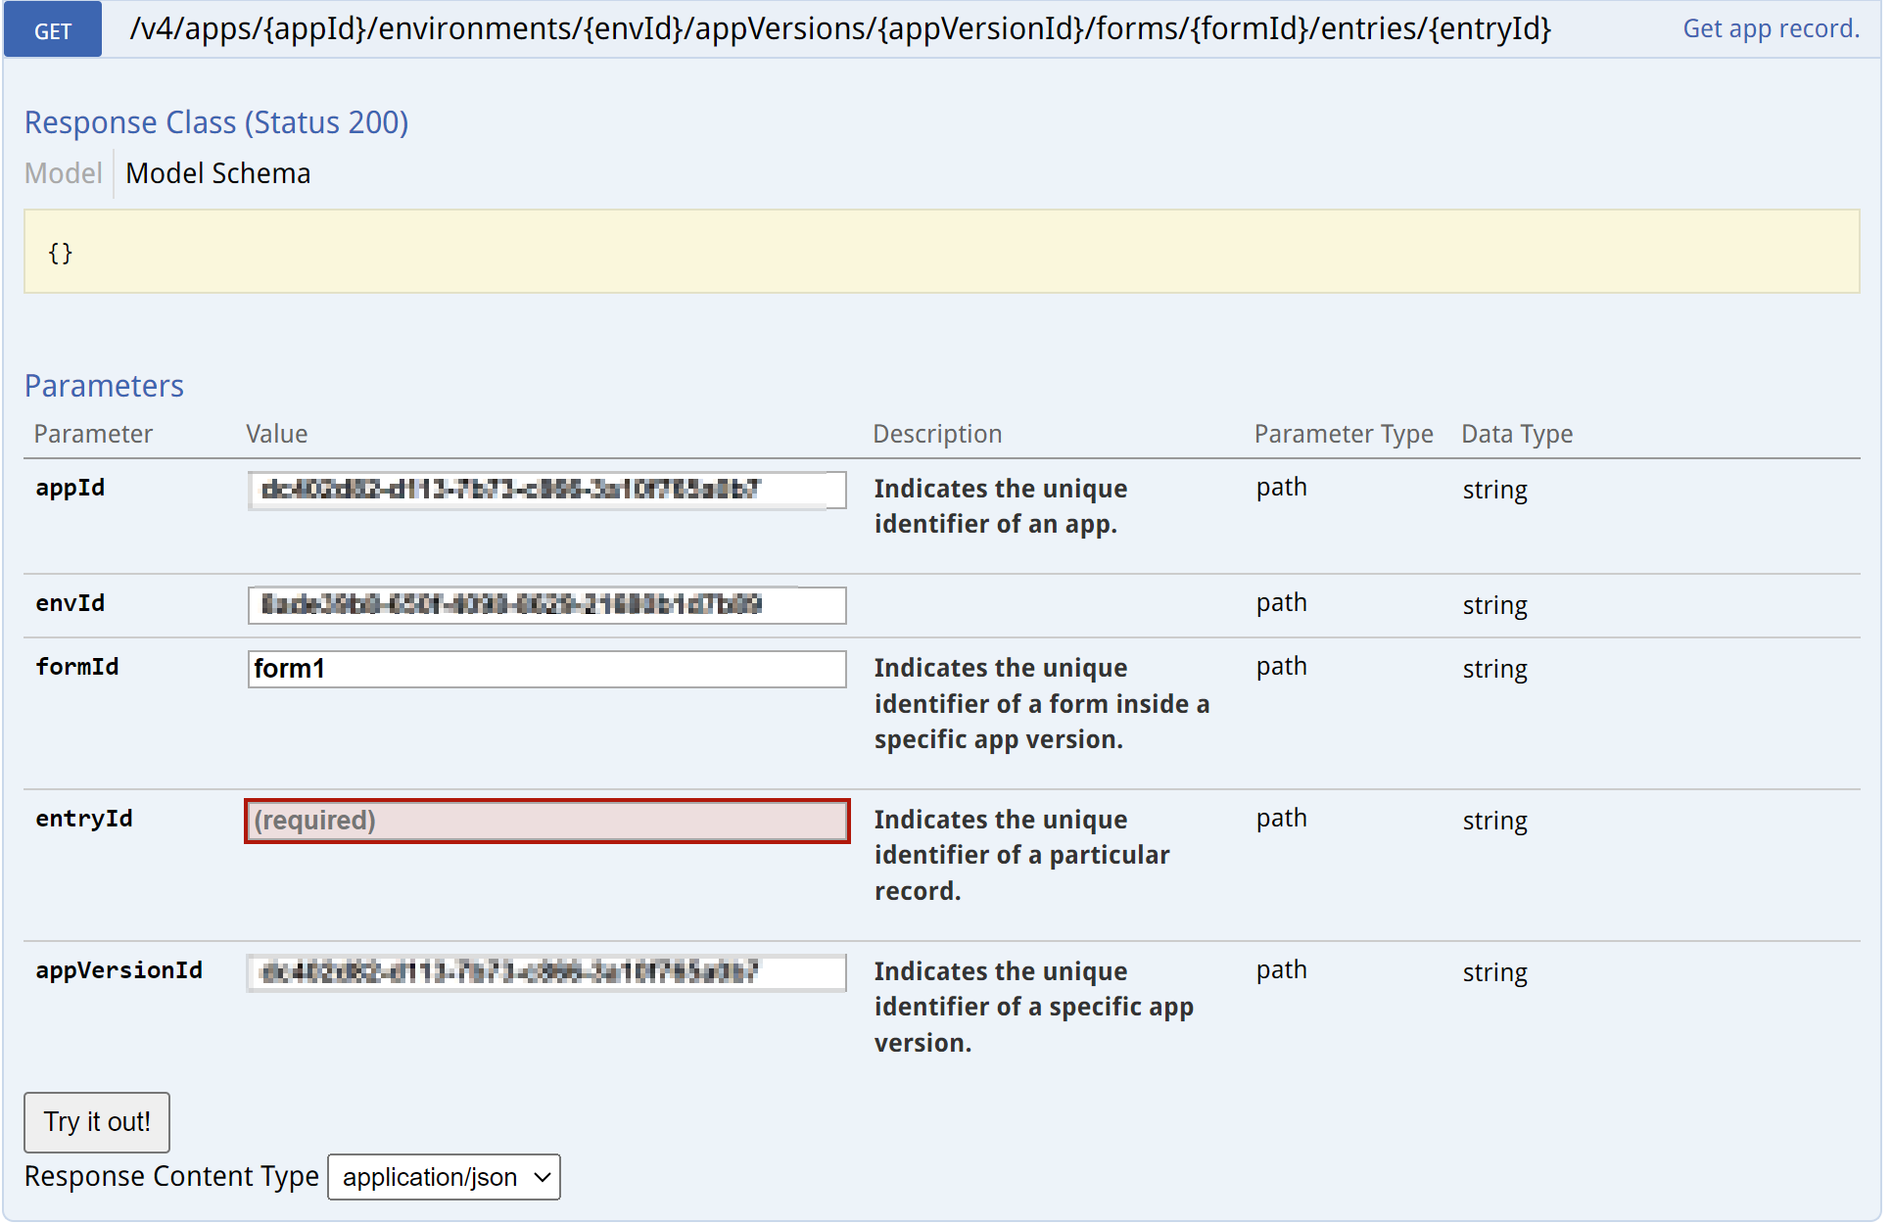Focus the envId value field
1892x1224 pixels.
546,605
